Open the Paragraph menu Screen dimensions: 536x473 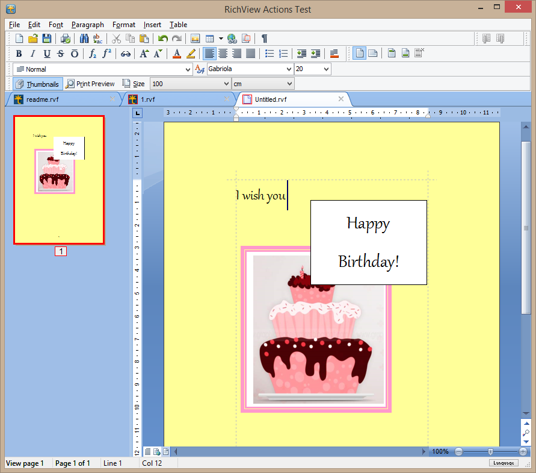(88, 25)
